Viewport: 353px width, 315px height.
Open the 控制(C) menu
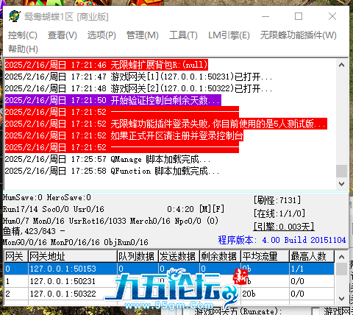tap(23, 35)
